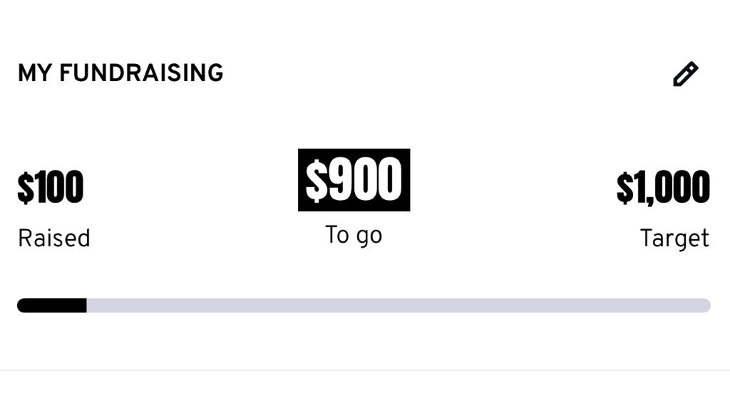Click the "Raised" label
The height and width of the screenshot is (410, 730).
[54, 238]
